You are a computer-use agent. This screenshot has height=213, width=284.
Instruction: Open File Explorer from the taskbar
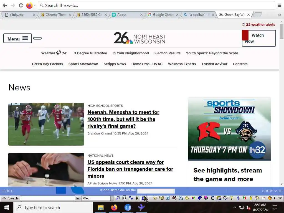(x=100, y=207)
